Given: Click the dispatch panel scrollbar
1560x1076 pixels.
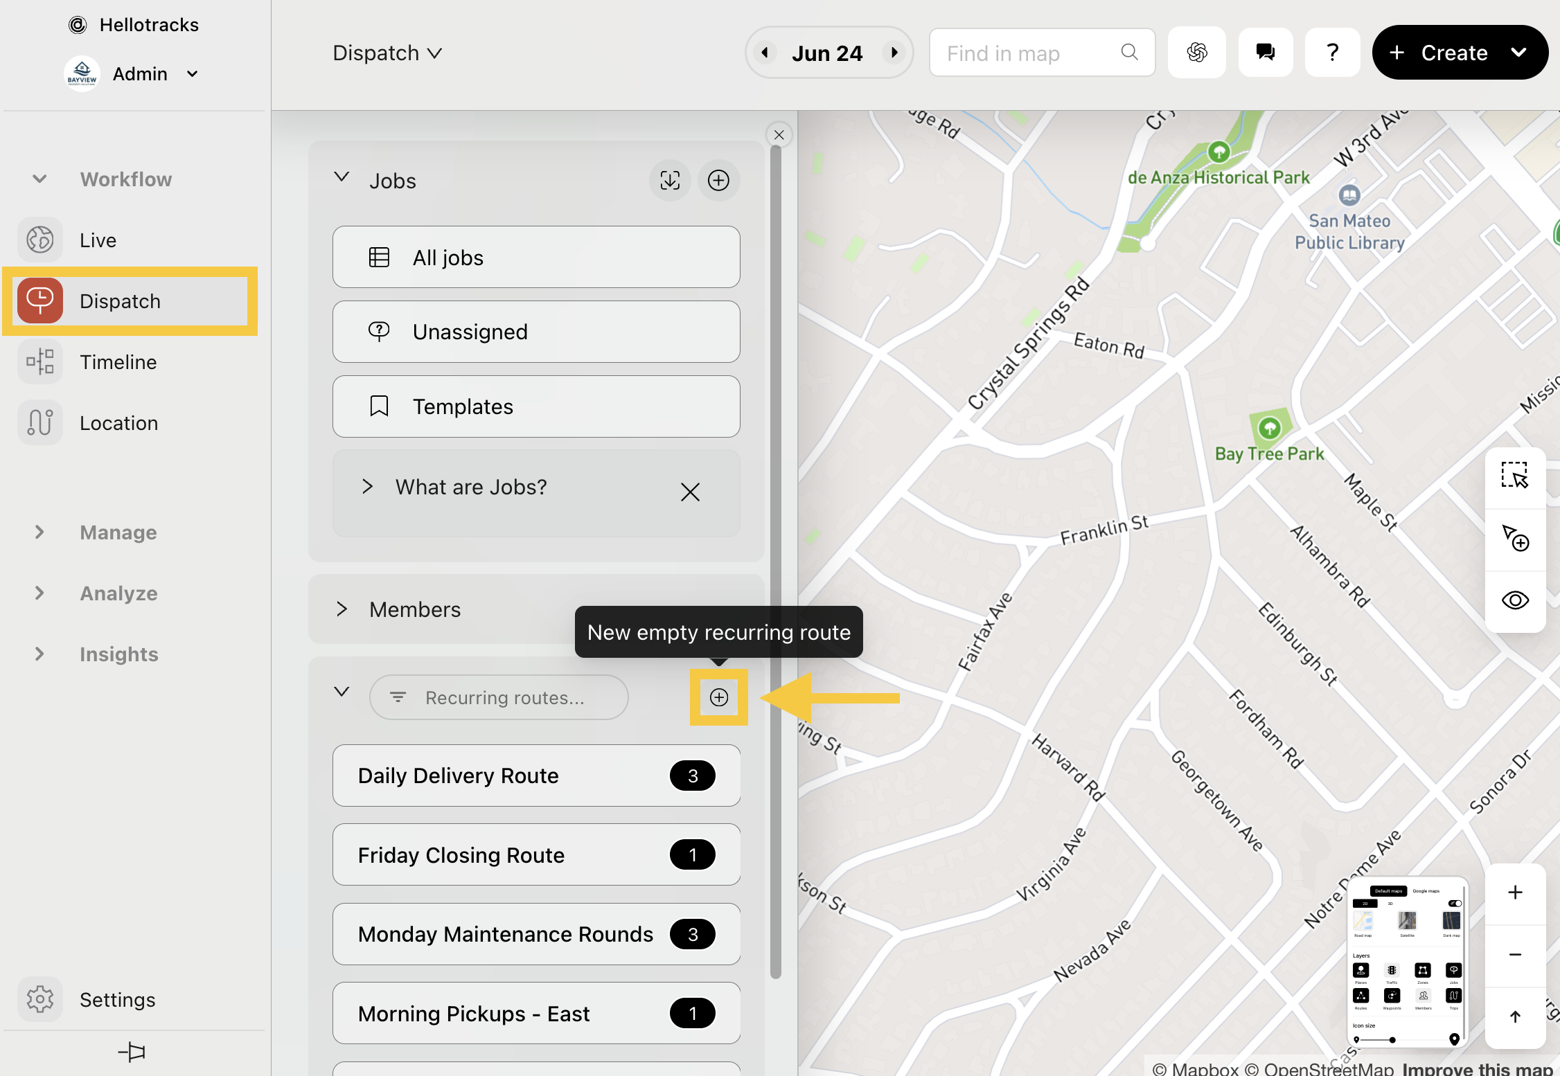Looking at the screenshot, I should pos(776,561).
